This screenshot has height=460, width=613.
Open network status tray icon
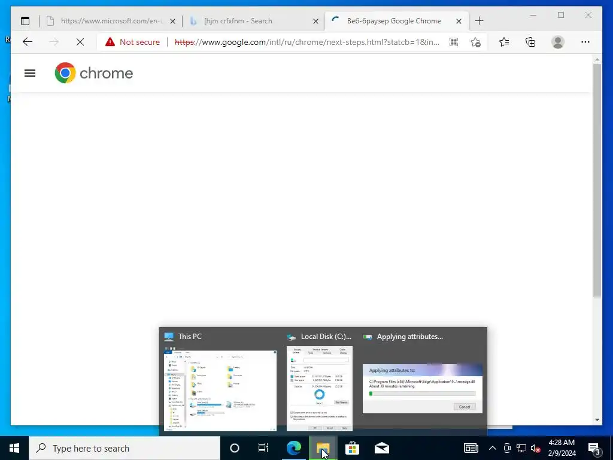pos(521,448)
